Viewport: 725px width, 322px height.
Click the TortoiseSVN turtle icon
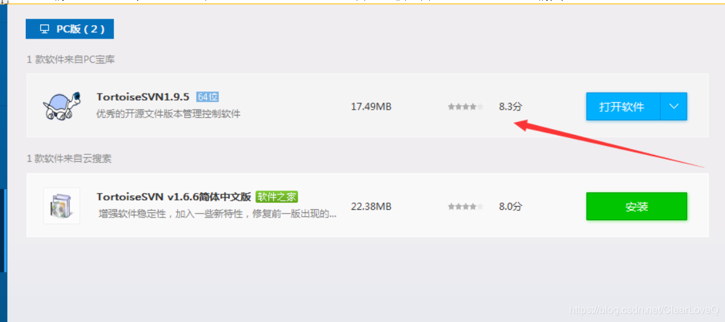62,106
